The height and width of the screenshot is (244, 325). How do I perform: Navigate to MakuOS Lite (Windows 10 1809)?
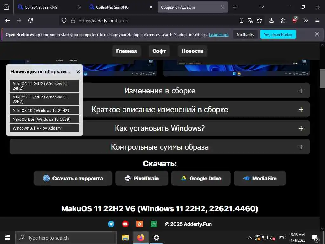click(44, 119)
